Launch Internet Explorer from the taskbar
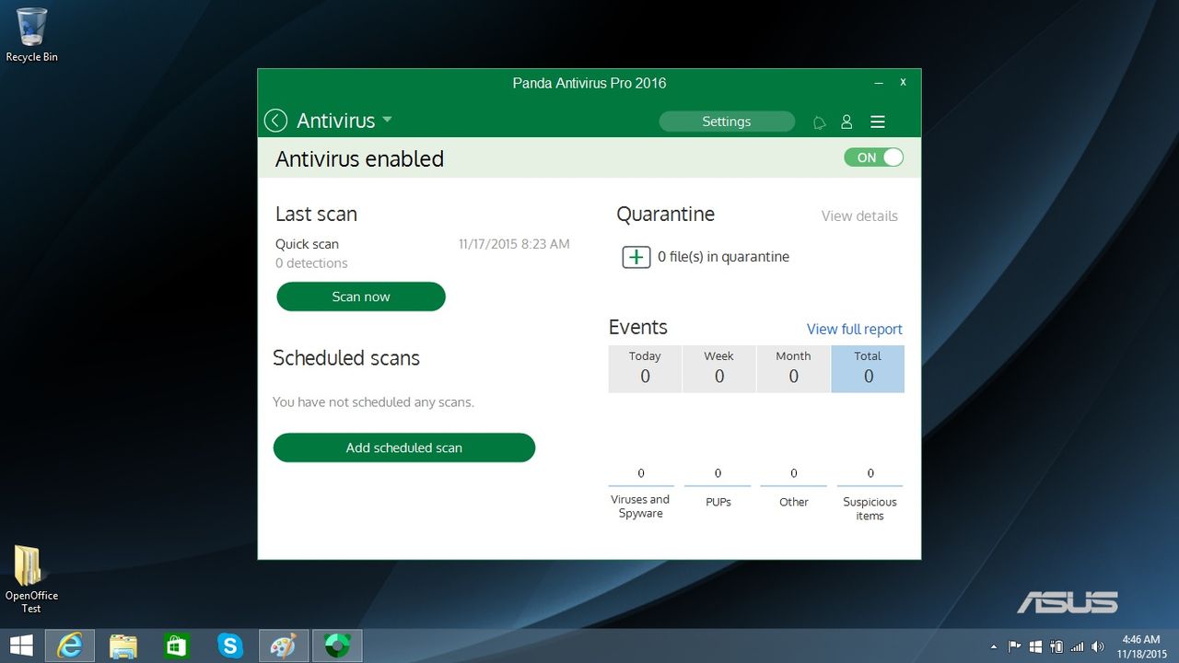 (69, 646)
